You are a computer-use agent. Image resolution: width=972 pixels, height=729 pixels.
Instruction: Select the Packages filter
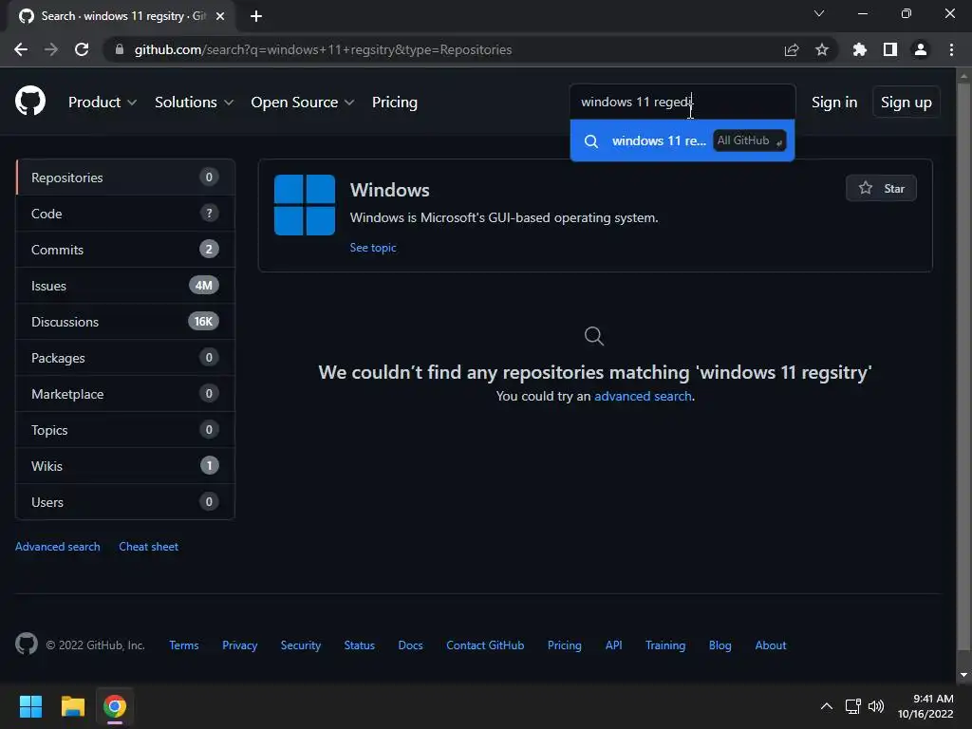[x=125, y=358]
